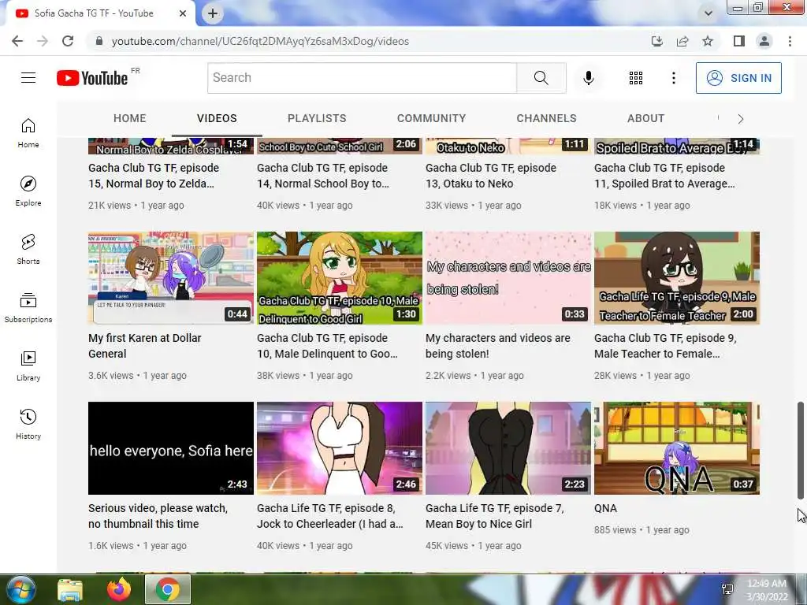Switch to the PLAYLISTS tab
The width and height of the screenshot is (807, 605).
[317, 118]
